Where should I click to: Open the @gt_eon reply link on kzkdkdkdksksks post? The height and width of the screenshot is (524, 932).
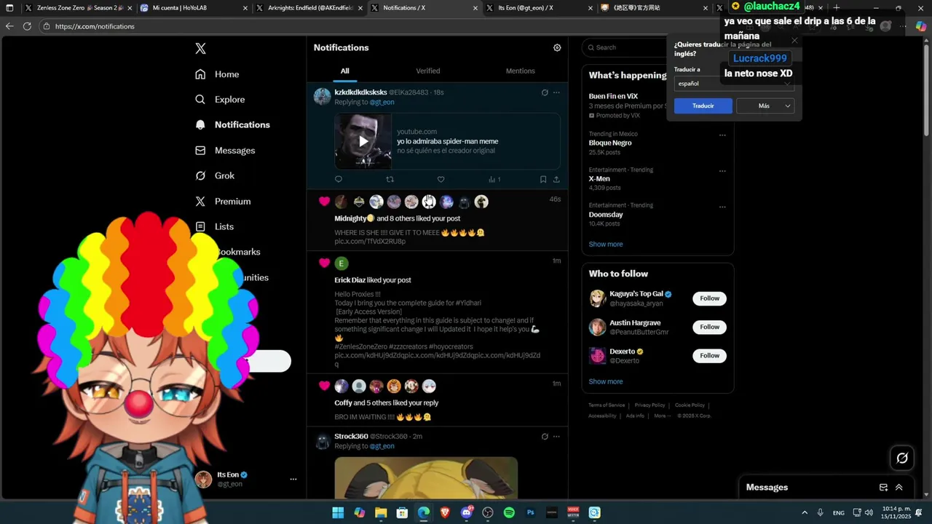coord(382,103)
